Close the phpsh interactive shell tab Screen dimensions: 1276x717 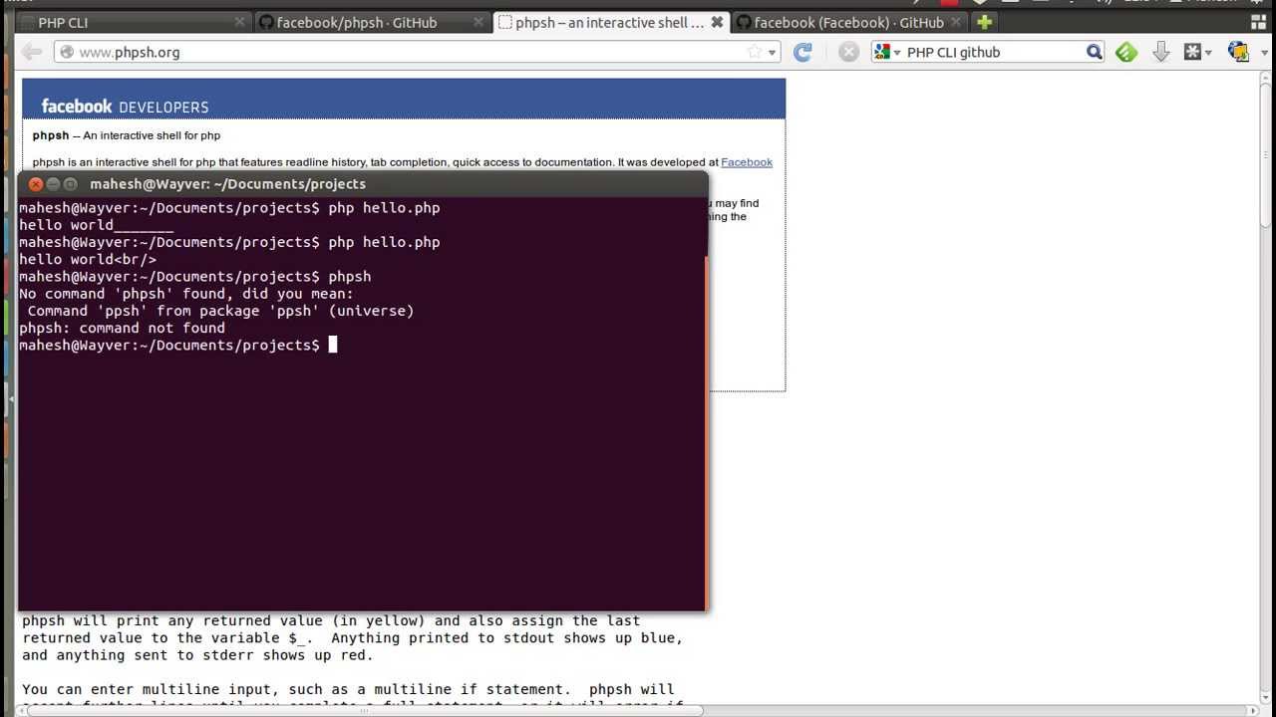(717, 22)
